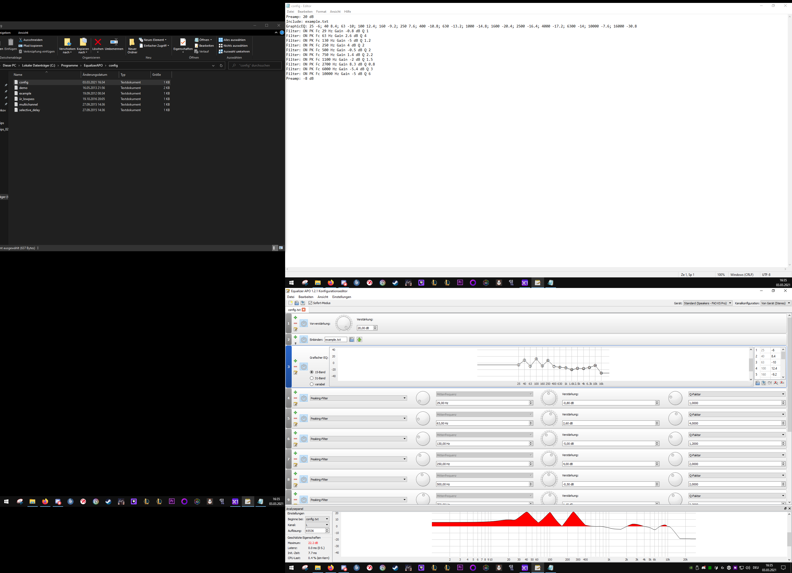Remove filter 5 using red minus icon
The height and width of the screenshot is (573, 792).
pos(295,418)
